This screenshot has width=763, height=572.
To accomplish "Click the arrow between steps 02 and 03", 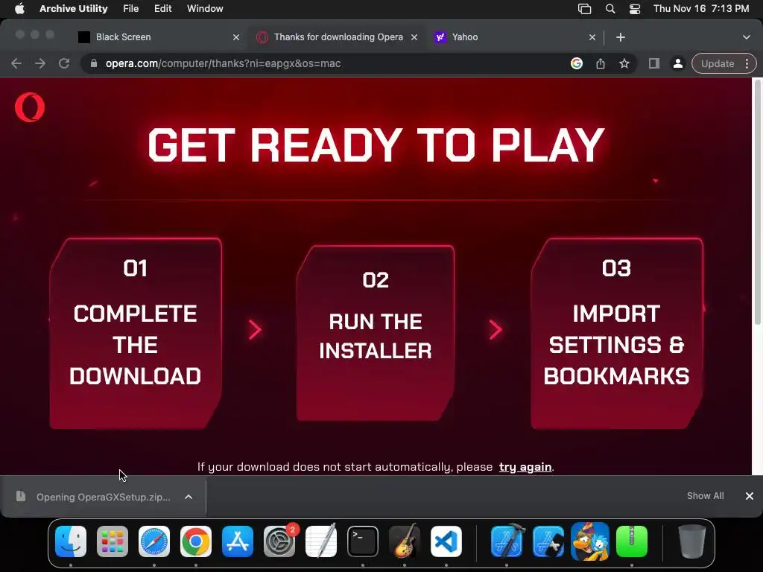I will point(496,330).
